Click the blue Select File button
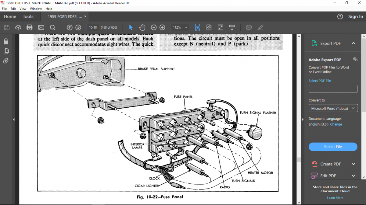The height and width of the screenshot is (205, 366). [333, 147]
